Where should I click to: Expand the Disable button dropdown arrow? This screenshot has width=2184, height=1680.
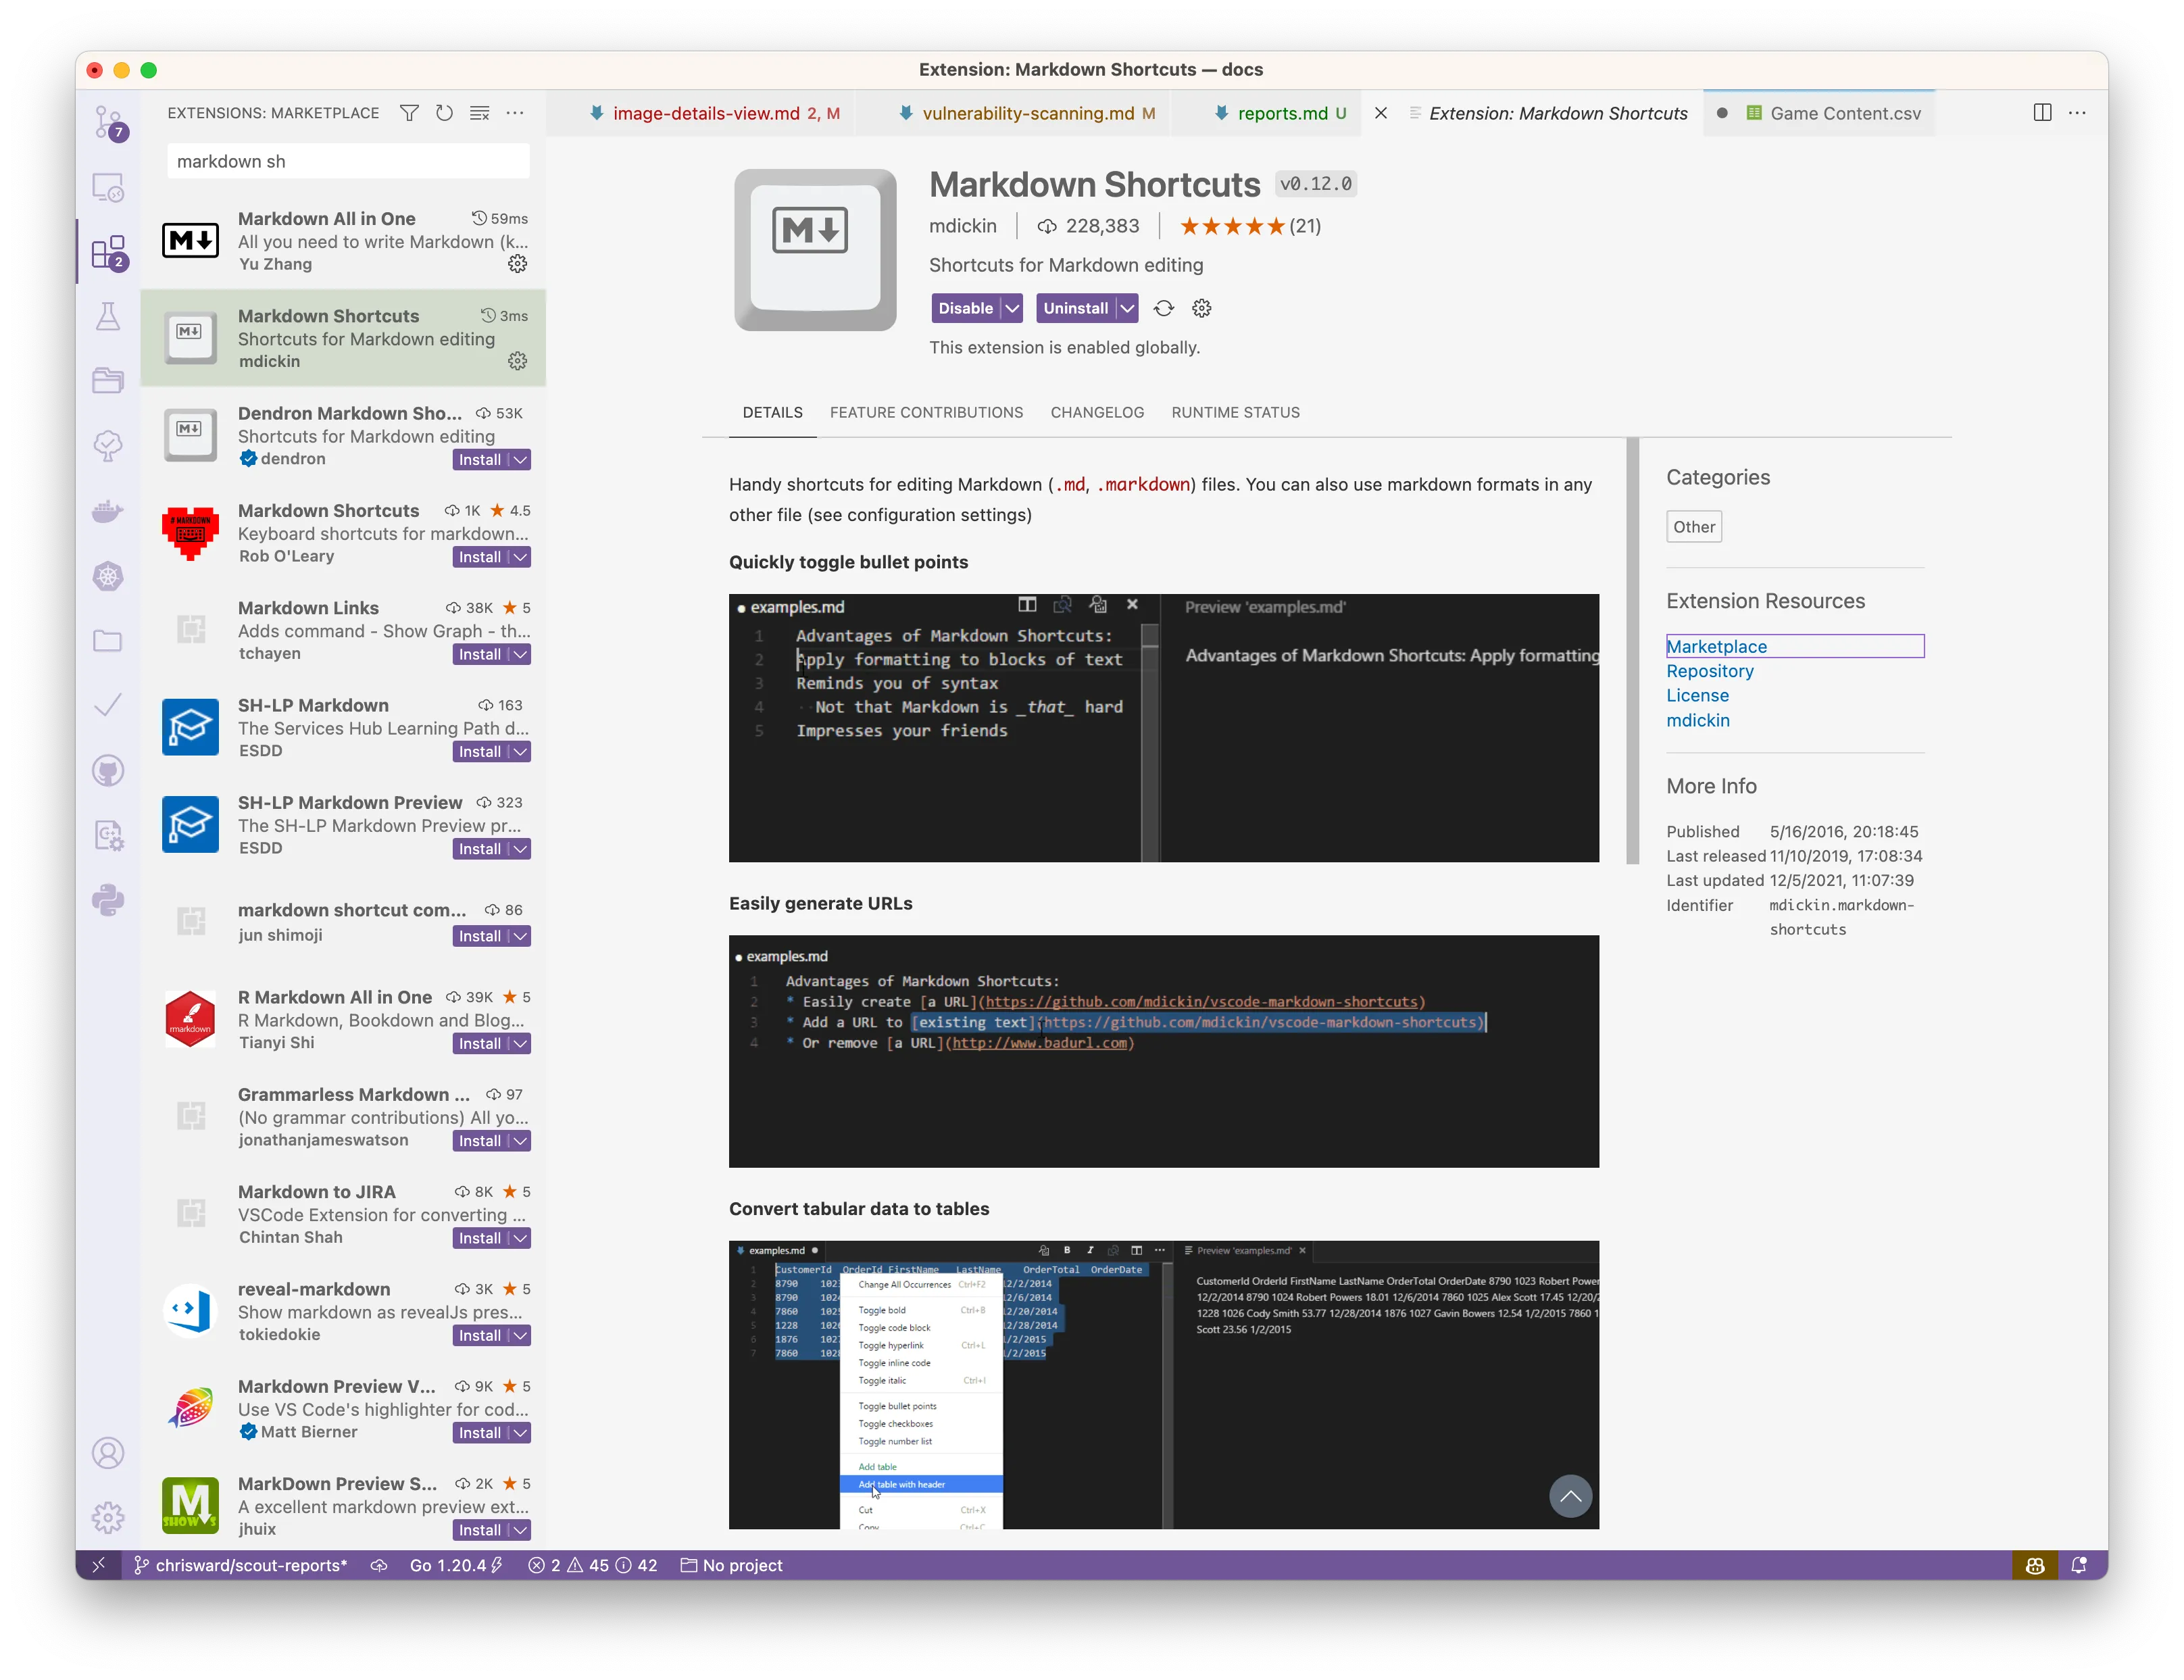1012,308
